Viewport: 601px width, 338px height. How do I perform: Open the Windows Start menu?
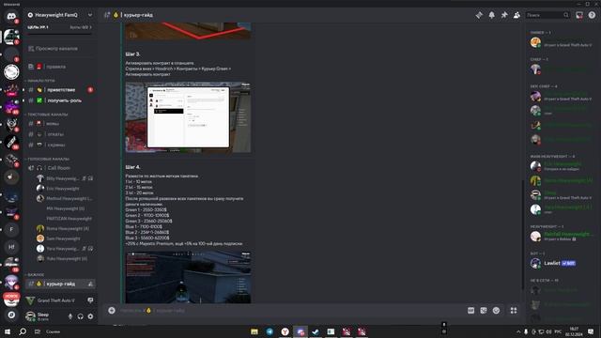(x=8, y=331)
